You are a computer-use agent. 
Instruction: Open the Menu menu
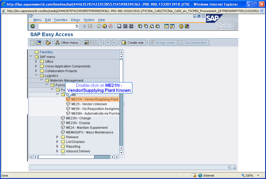coord(37,20)
